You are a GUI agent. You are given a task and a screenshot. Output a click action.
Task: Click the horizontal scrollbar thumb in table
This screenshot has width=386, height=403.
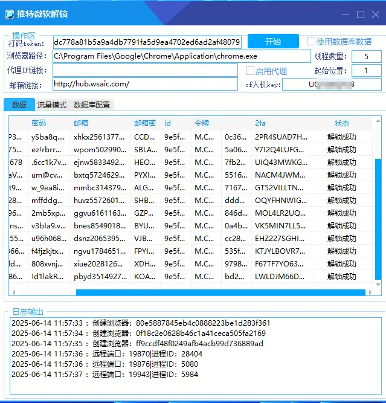[220, 292]
